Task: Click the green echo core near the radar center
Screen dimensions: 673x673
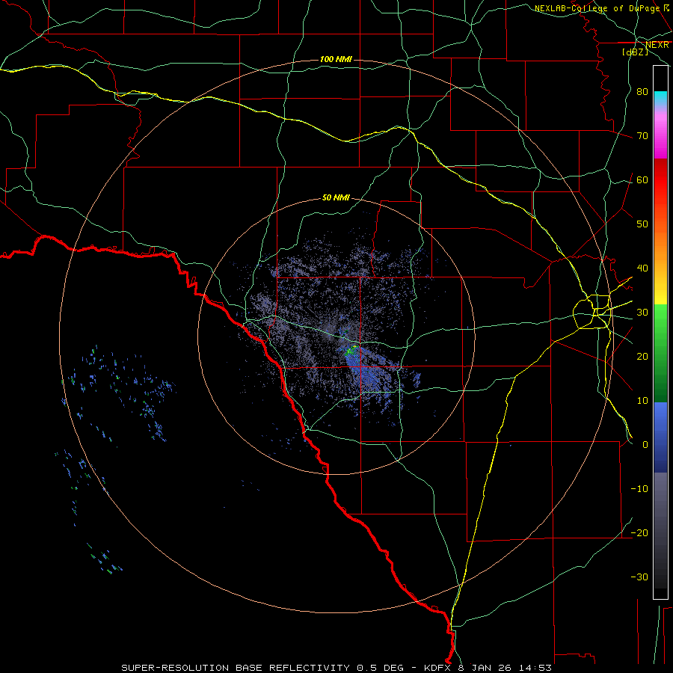Action: pos(351,349)
